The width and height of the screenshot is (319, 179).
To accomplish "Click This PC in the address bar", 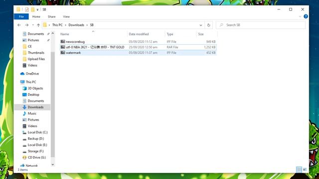I will click(57, 25).
